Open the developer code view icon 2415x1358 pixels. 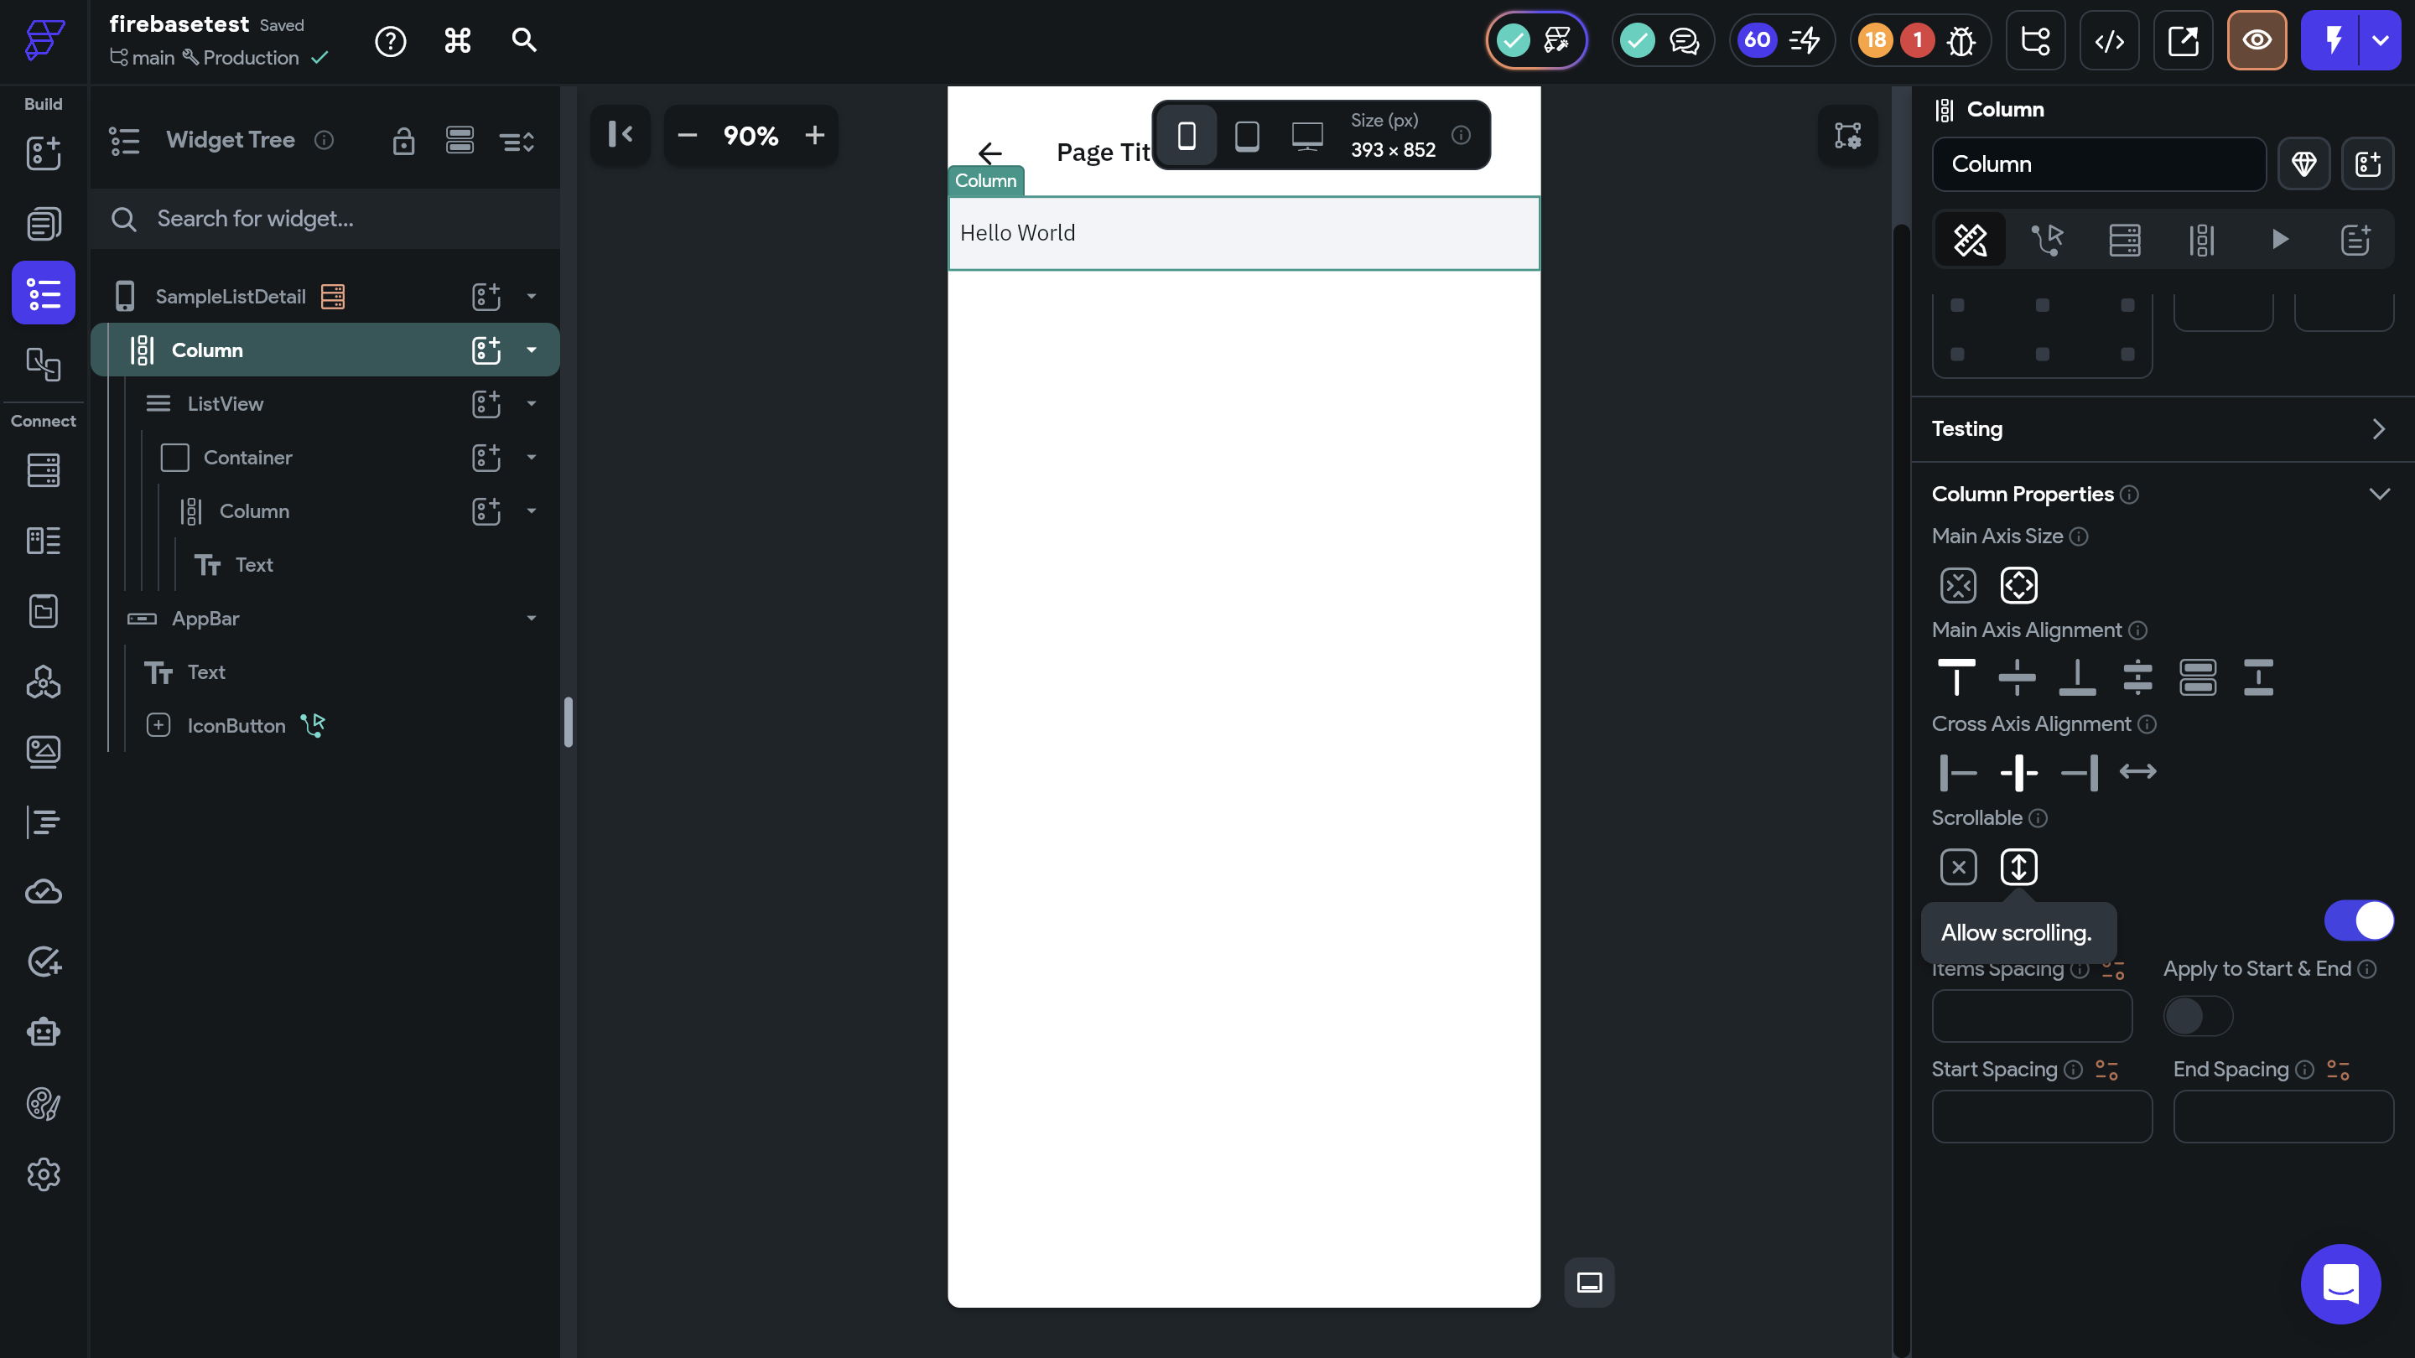point(2108,40)
